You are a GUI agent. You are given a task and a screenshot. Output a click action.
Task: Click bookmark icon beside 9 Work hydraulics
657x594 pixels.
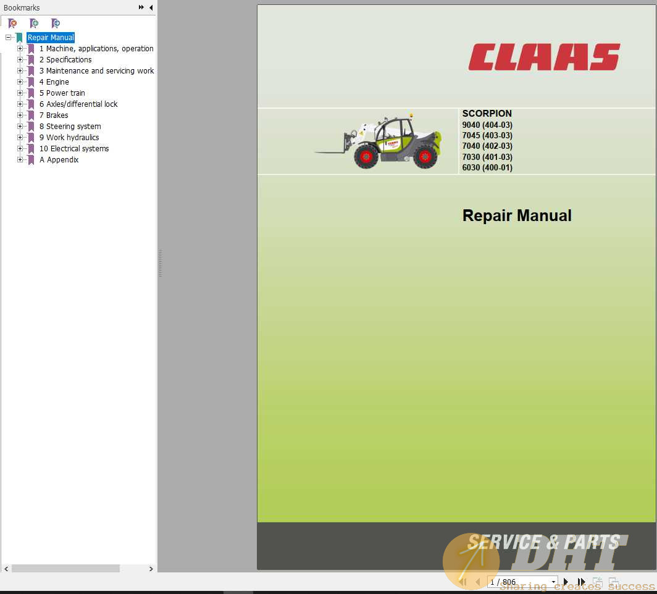pos(31,138)
